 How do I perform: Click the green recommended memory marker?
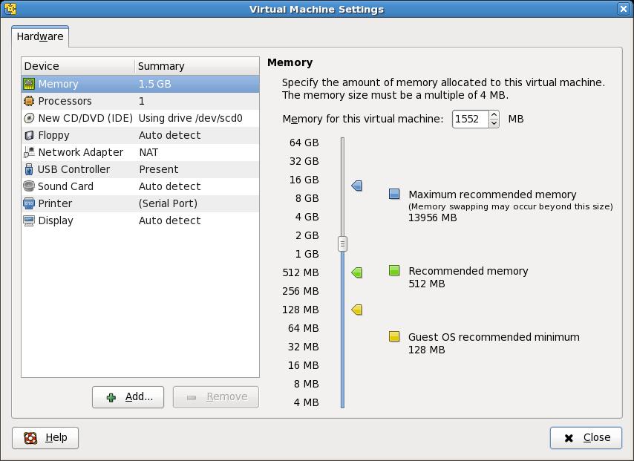click(x=357, y=272)
